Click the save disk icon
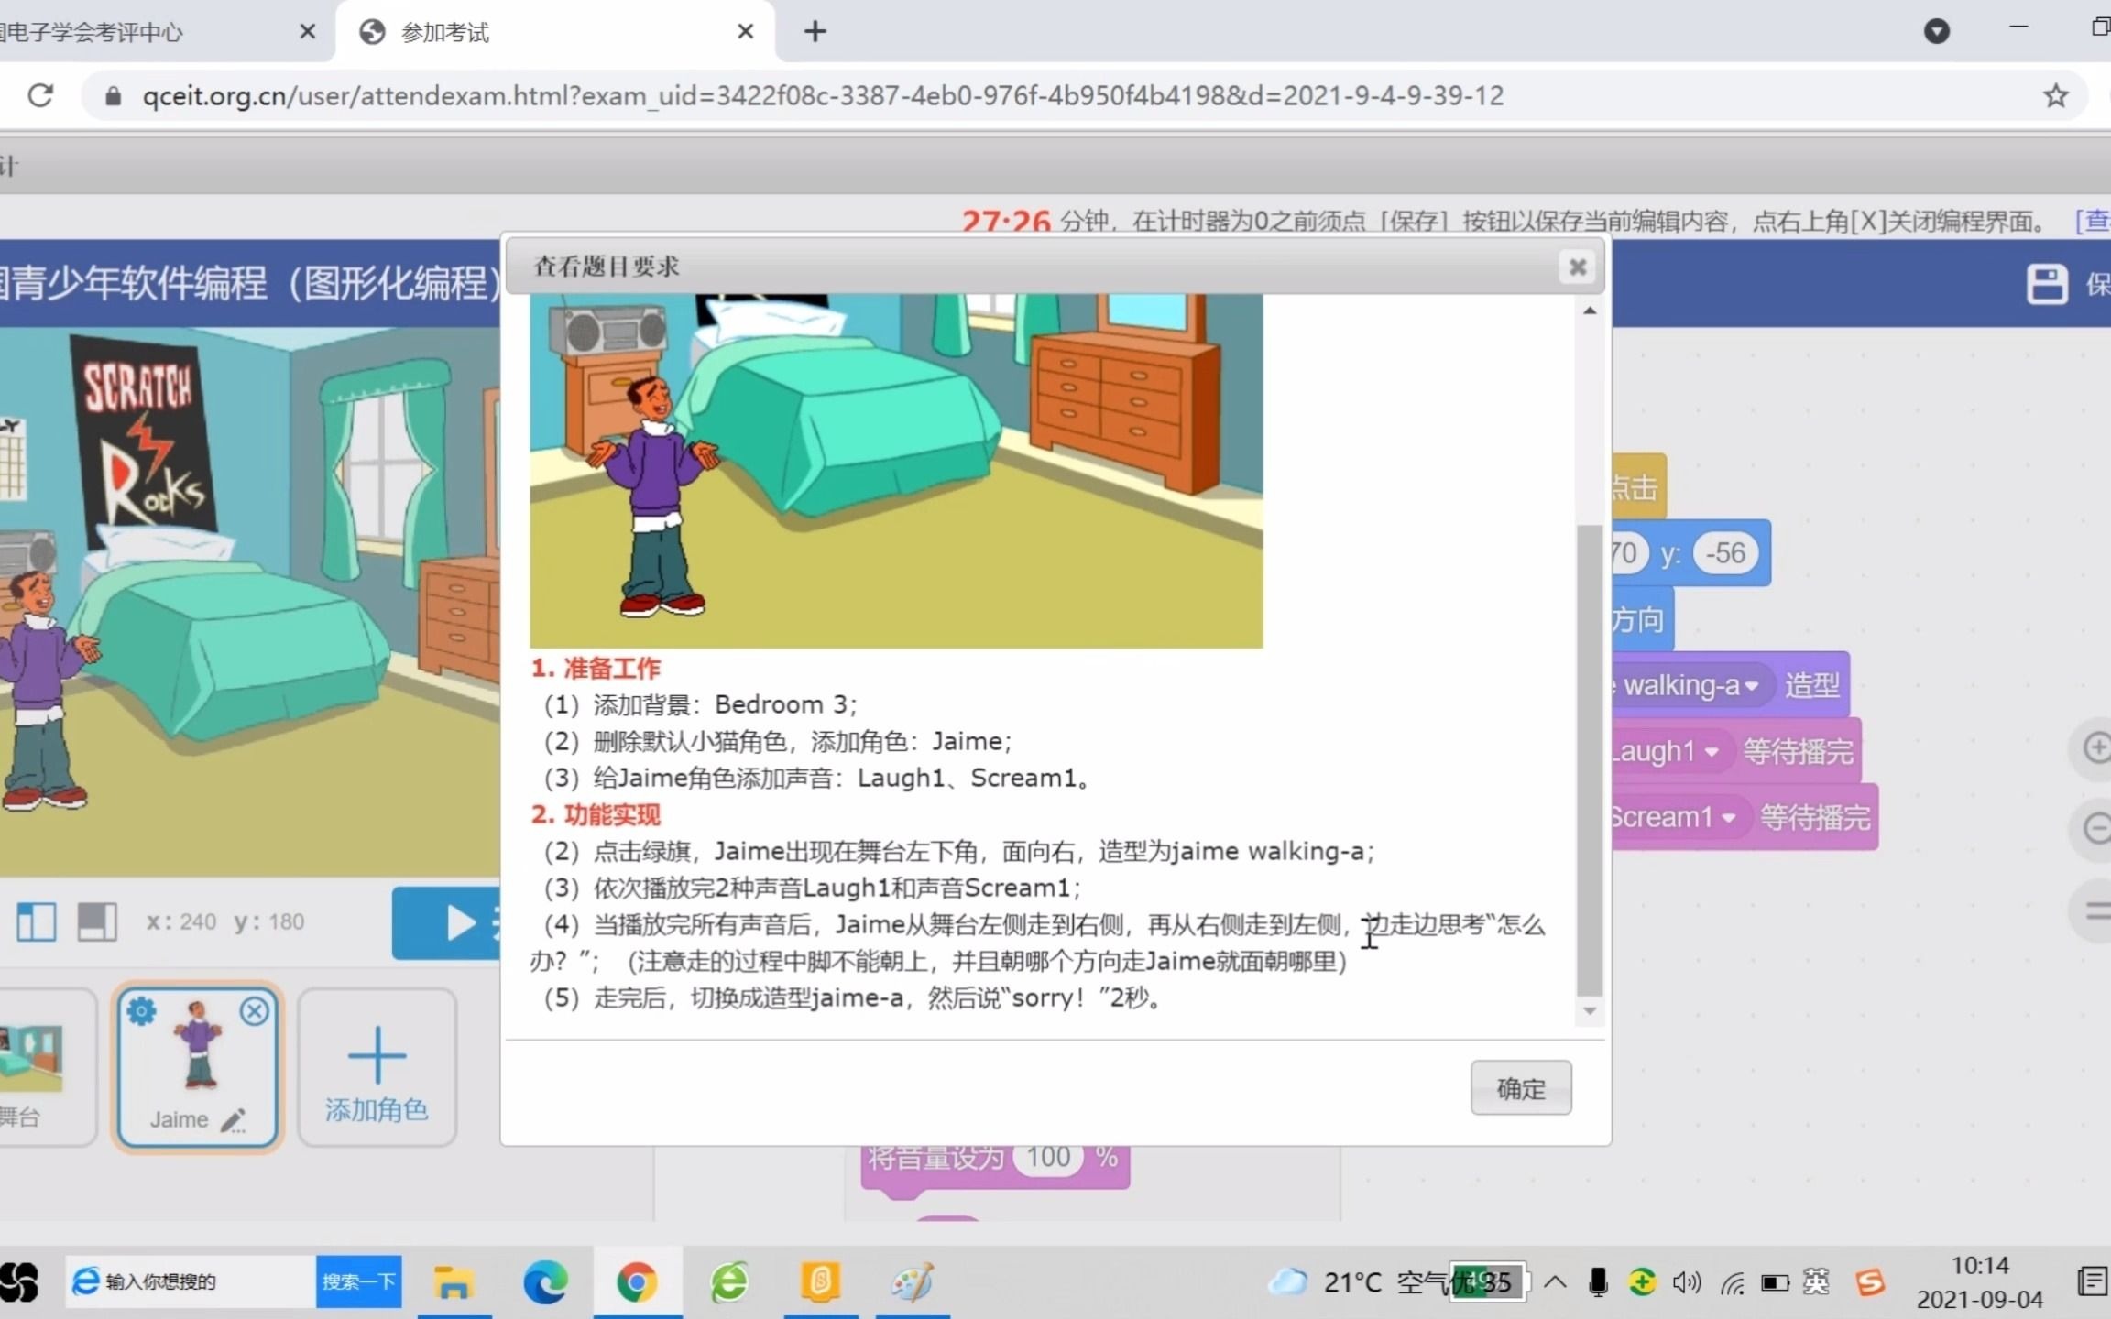The image size is (2111, 1319). 2046,284
